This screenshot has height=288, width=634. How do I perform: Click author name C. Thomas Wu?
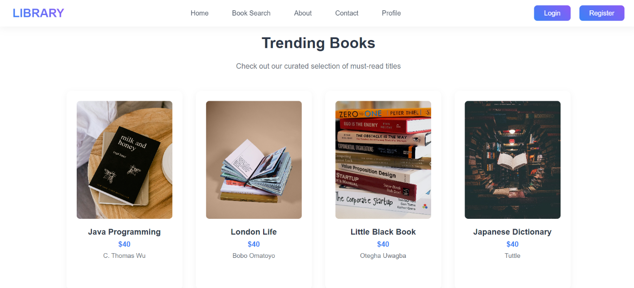(x=124, y=256)
